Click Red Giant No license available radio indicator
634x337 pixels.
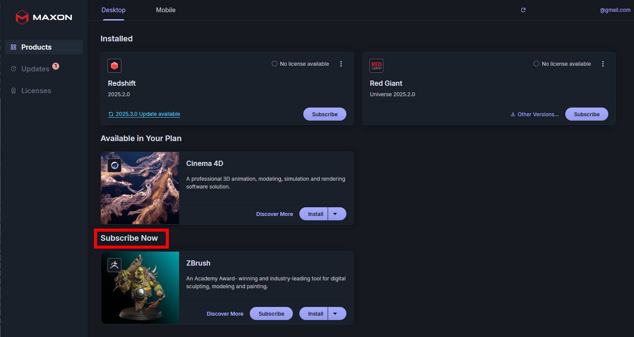coord(537,64)
